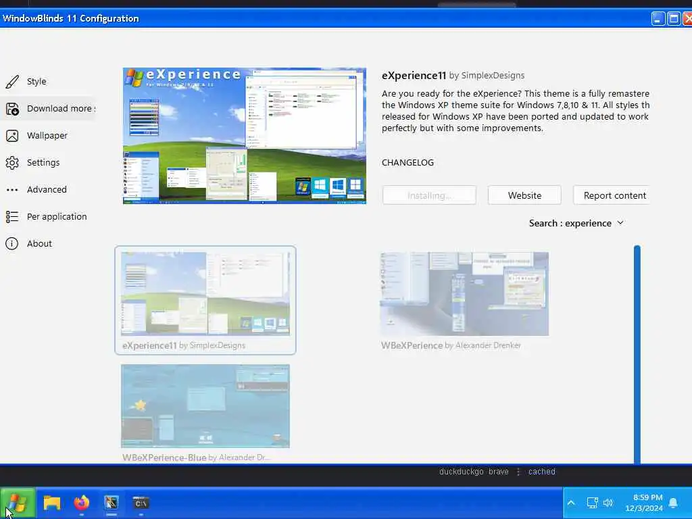
Task: Click the cached text behind the window
Action: [x=541, y=471]
